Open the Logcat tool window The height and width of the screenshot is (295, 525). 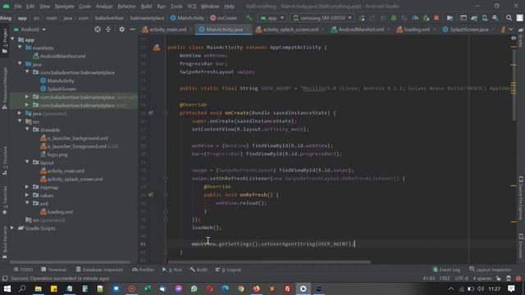click(x=228, y=270)
